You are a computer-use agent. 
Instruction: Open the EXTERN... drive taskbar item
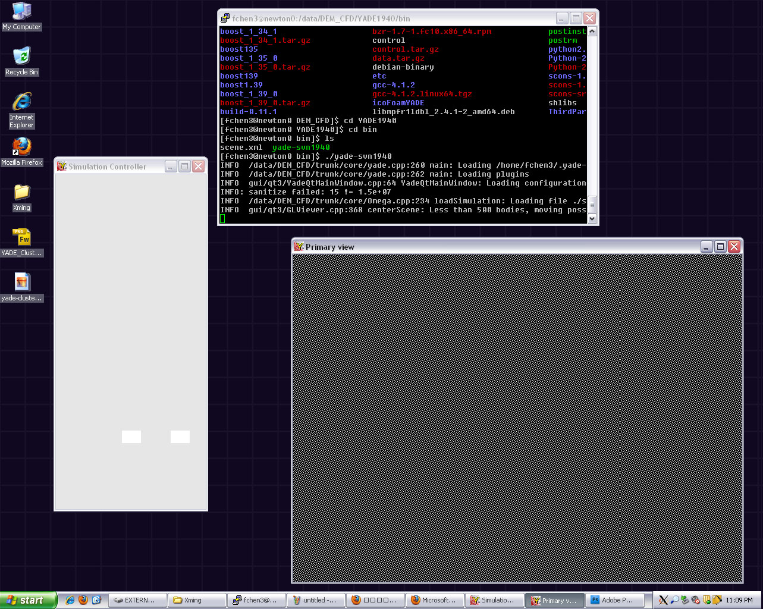tap(137, 600)
